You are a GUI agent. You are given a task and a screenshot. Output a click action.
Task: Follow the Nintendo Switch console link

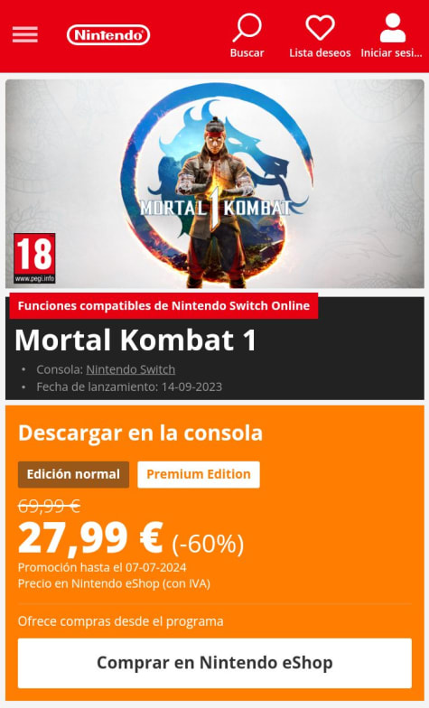[x=130, y=369]
